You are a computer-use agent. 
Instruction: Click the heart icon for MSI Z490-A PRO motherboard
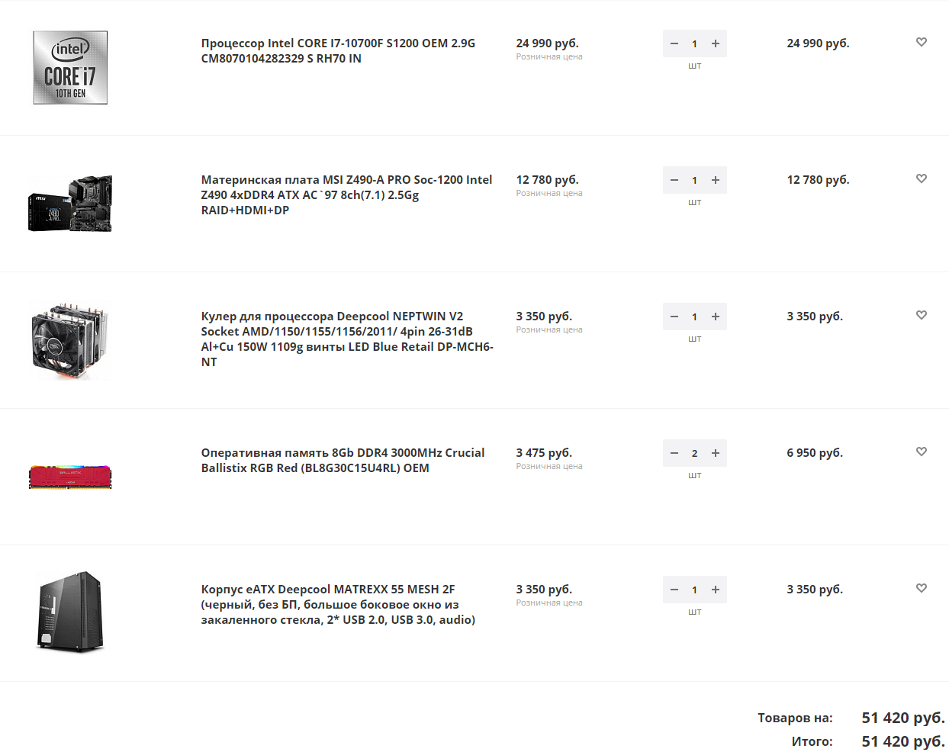click(x=921, y=178)
